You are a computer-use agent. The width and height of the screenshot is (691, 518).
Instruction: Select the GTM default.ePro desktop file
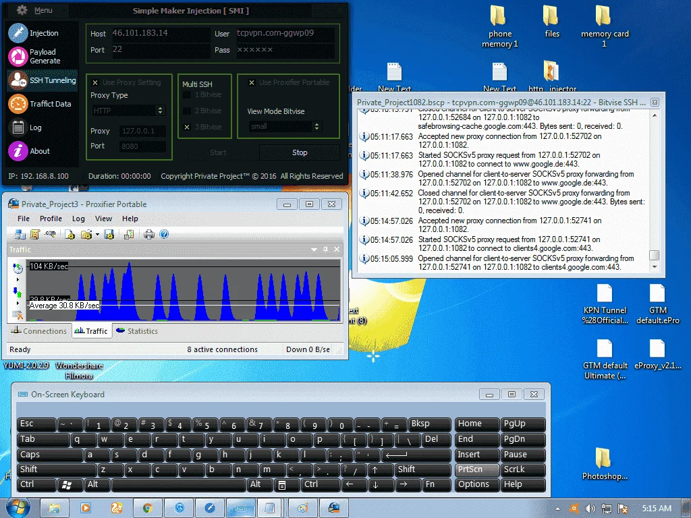[x=657, y=304]
